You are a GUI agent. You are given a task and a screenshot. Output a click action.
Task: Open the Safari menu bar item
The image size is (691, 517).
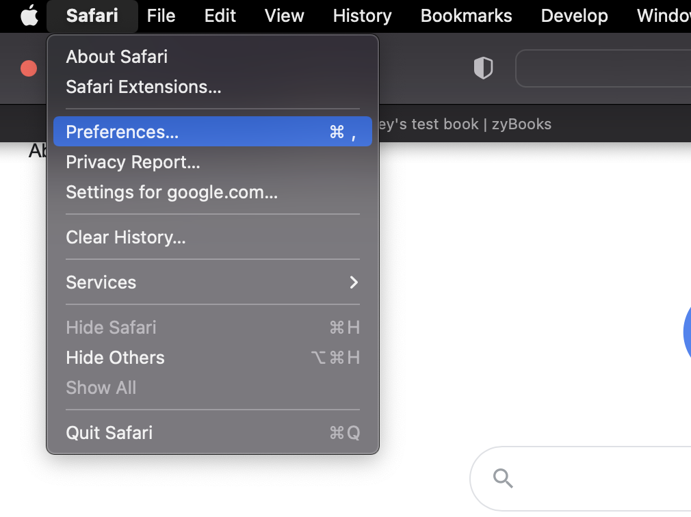point(92,16)
